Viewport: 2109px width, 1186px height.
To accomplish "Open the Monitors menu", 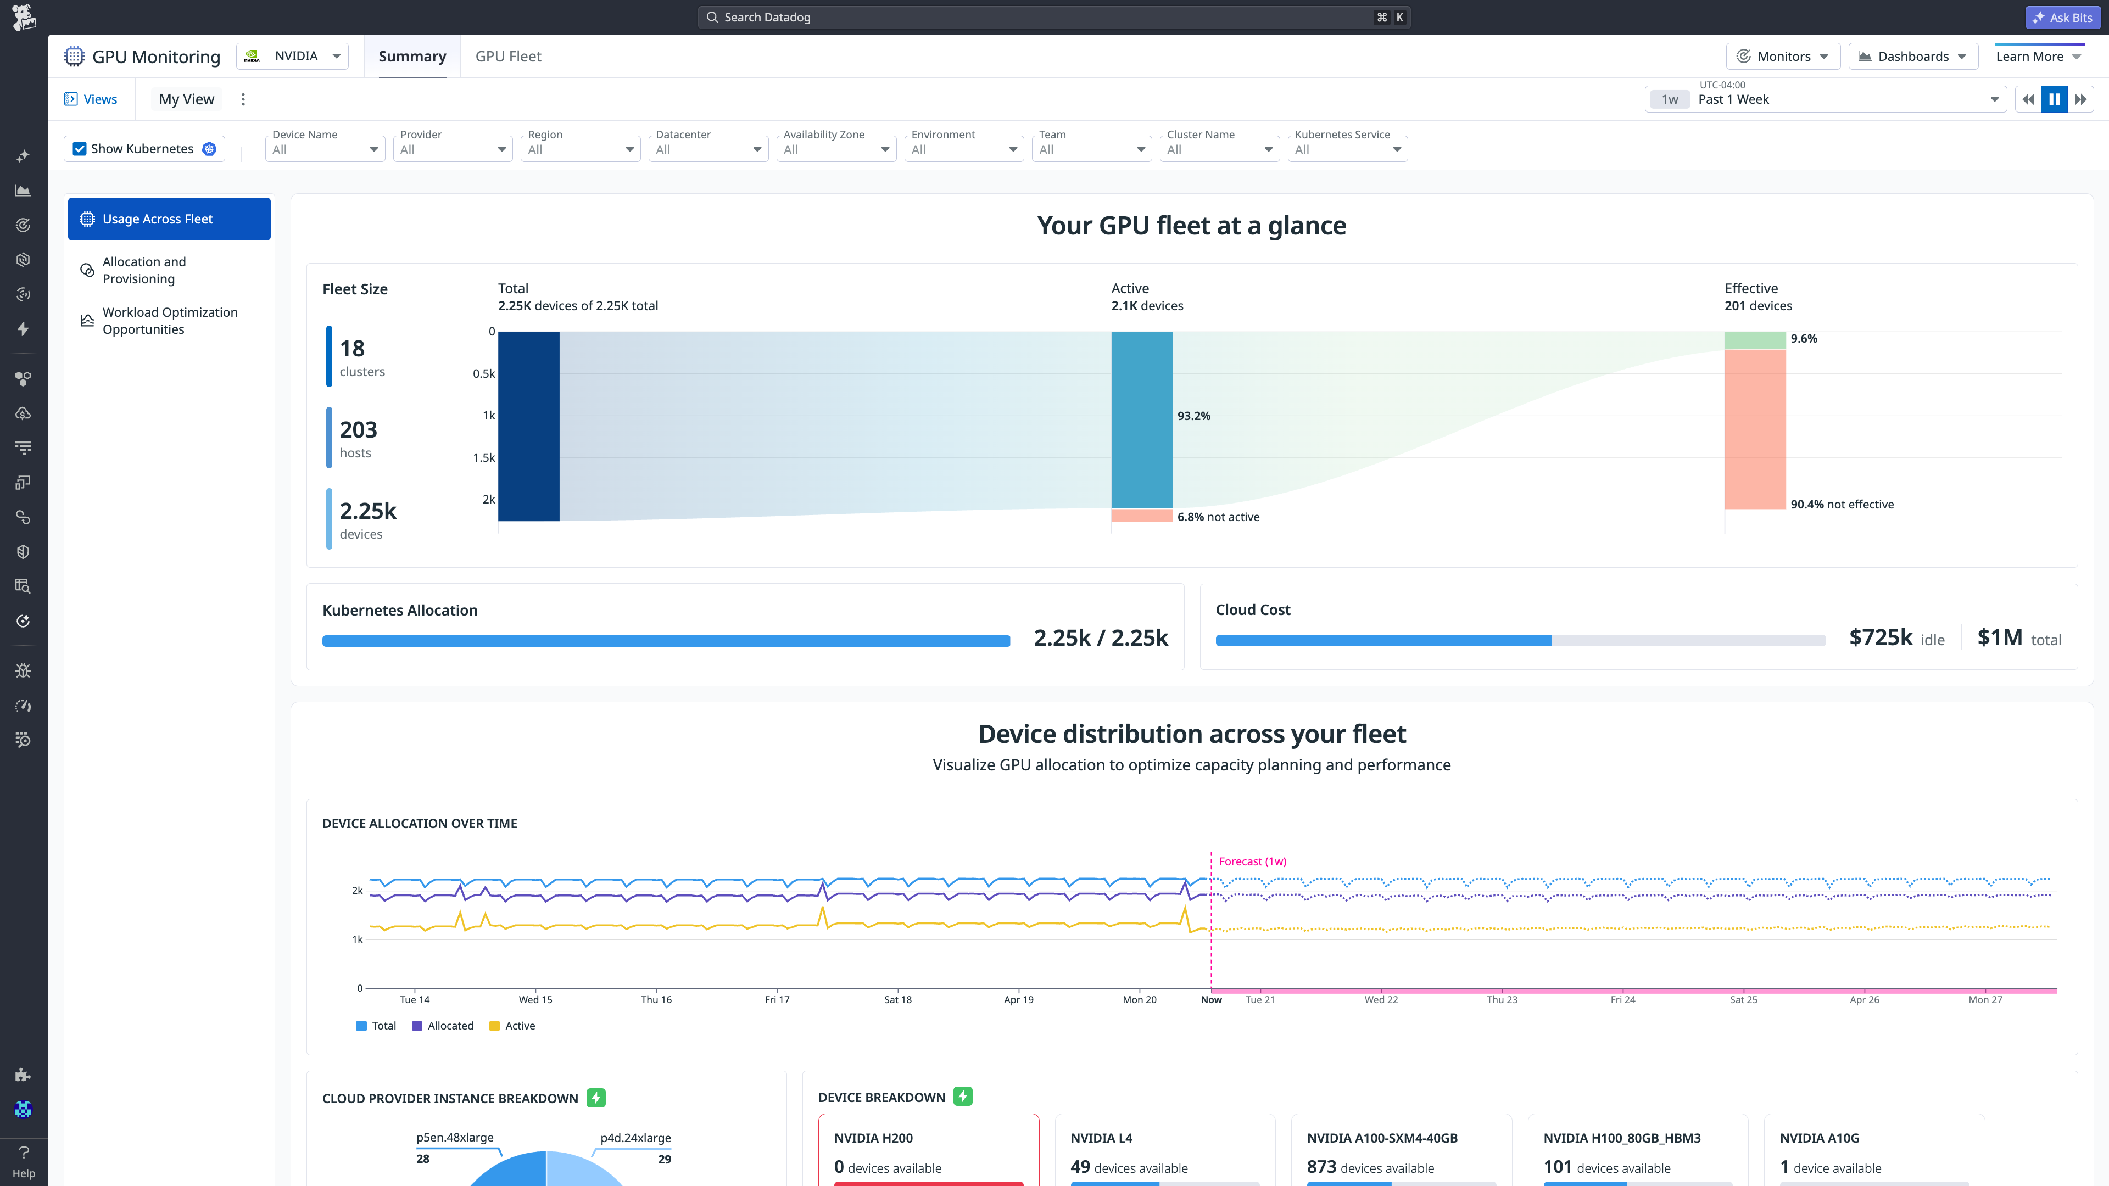I will [1783, 55].
